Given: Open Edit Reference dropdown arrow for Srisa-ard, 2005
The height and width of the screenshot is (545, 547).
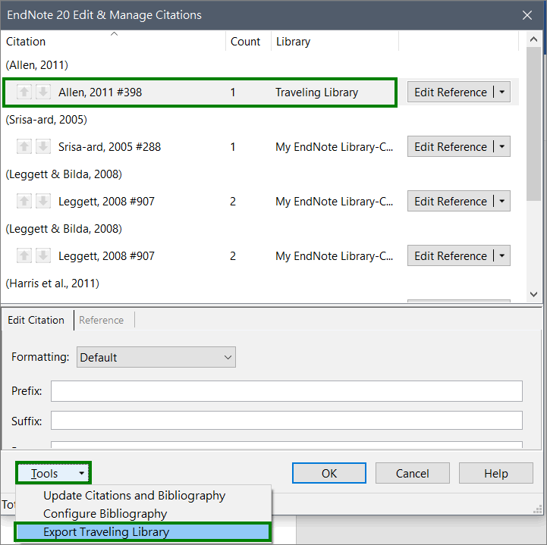Looking at the screenshot, I should 502,146.
